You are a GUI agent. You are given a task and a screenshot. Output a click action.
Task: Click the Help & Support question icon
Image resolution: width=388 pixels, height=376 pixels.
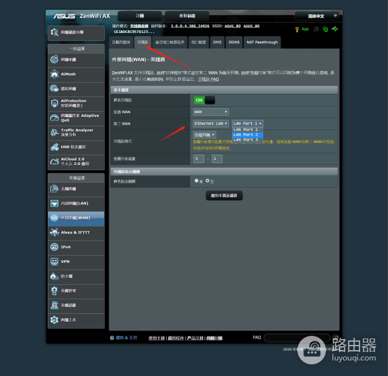tap(112, 338)
